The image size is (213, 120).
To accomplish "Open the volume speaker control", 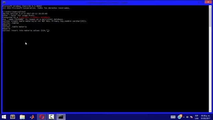I will [x=188, y=117].
